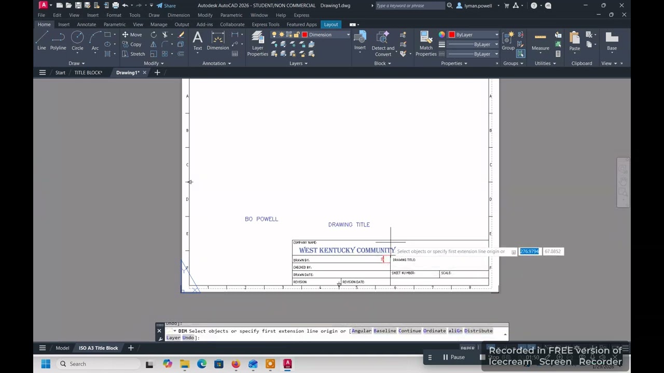Switch to the Annotate ribbon tab
The height and width of the screenshot is (373, 664).
point(86,24)
